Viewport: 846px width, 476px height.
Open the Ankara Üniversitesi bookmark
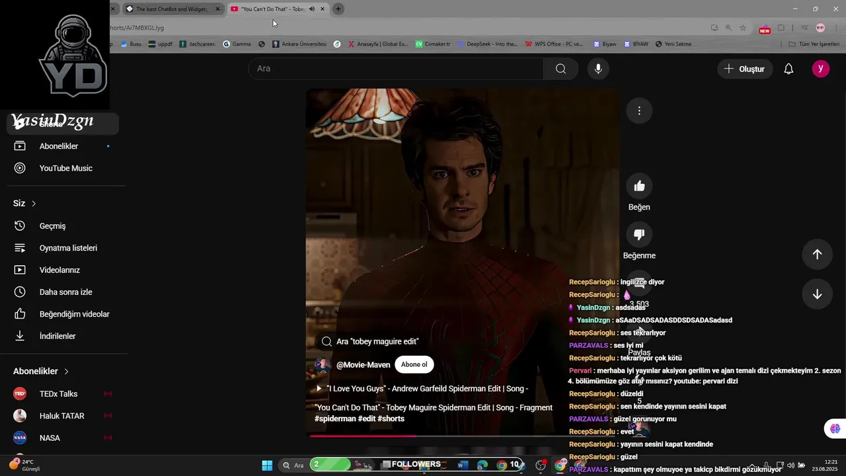click(299, 44)
